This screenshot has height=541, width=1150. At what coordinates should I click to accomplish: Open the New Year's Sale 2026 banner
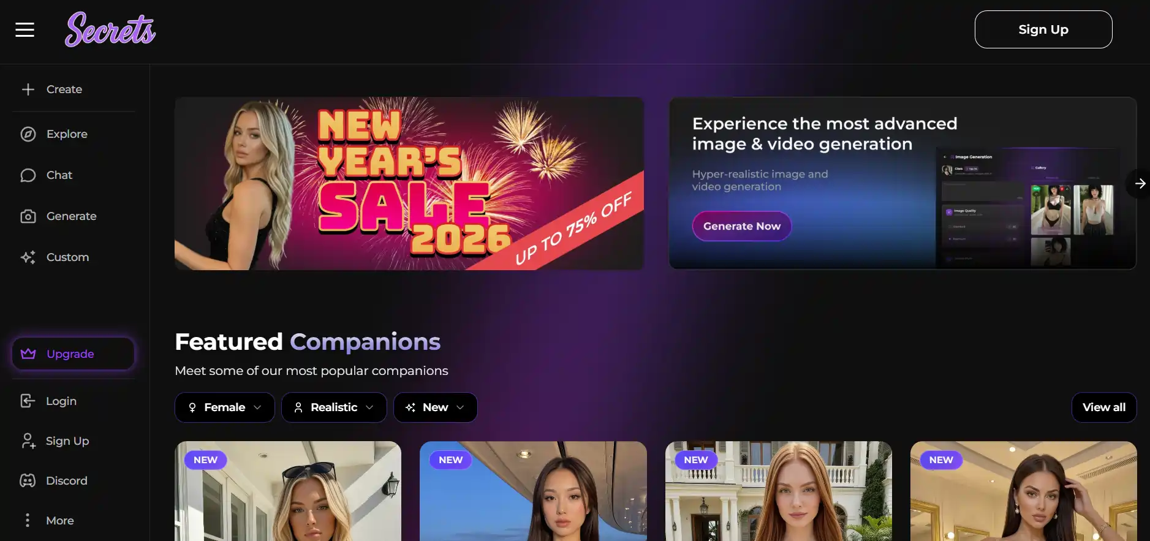pos(409,183)
